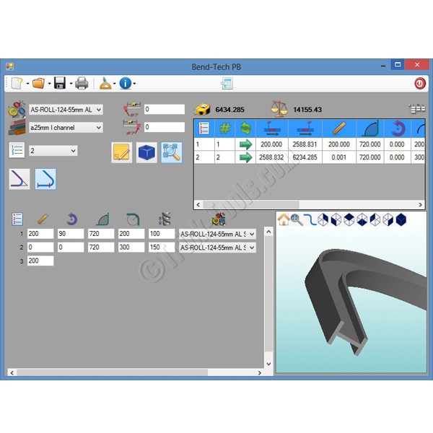
Task: Save with the floppy disk icon
Action: [60, 83]
